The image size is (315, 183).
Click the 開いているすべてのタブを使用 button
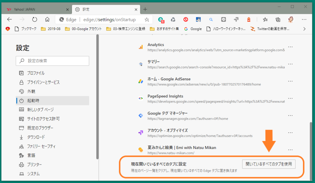[269, 164]
